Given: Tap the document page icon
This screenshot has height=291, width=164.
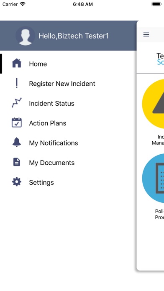Looking at the screenshot, I should 17,162.
